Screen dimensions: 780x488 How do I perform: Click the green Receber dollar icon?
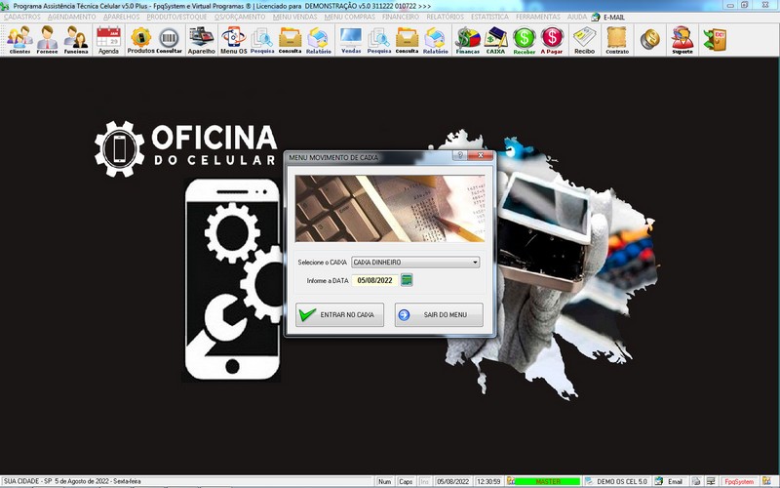pos(525,40)
